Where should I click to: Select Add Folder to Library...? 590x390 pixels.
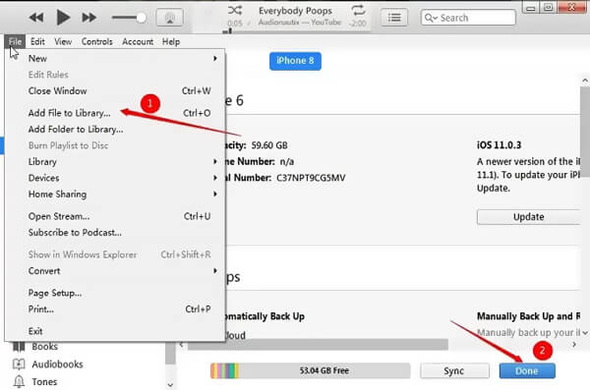[x=115, y=129]
